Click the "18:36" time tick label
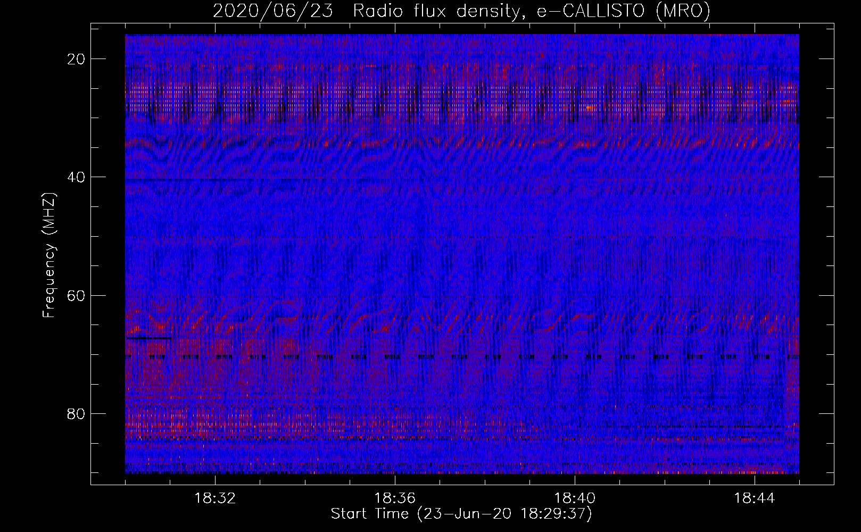This screenshot has width=861, height=532. (x=395, y=498)
